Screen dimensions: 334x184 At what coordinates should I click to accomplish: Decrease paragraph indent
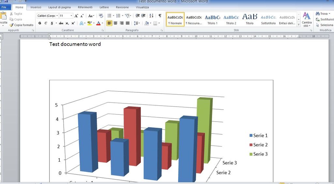[138, 16]
